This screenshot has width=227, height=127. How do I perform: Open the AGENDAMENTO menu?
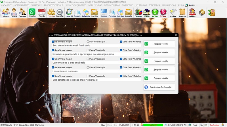point(22,5)
